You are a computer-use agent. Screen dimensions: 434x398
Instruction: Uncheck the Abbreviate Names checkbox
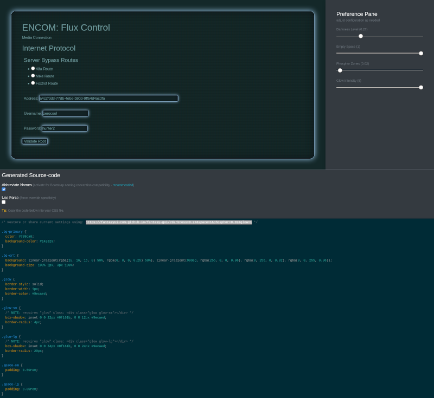pyautogui.click(x=4, y=190)
